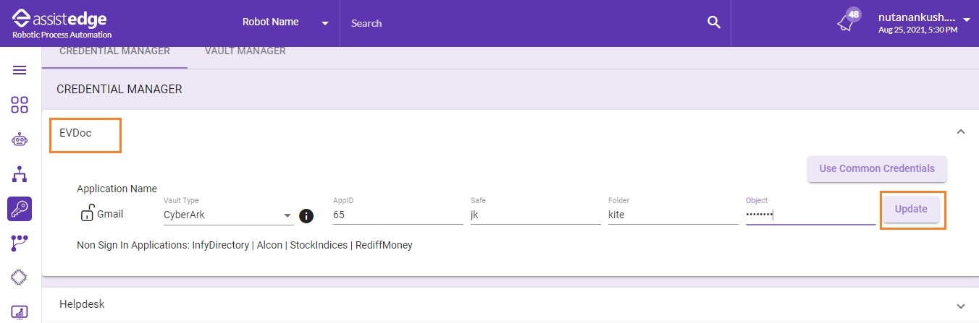This screenshot has height=323, width=979.
Task: Open the hierarchy tree icon in sidebar
Action: point(20,174)
